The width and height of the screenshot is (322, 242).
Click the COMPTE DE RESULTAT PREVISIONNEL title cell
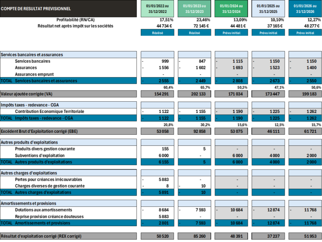click(x=68, y=9)
